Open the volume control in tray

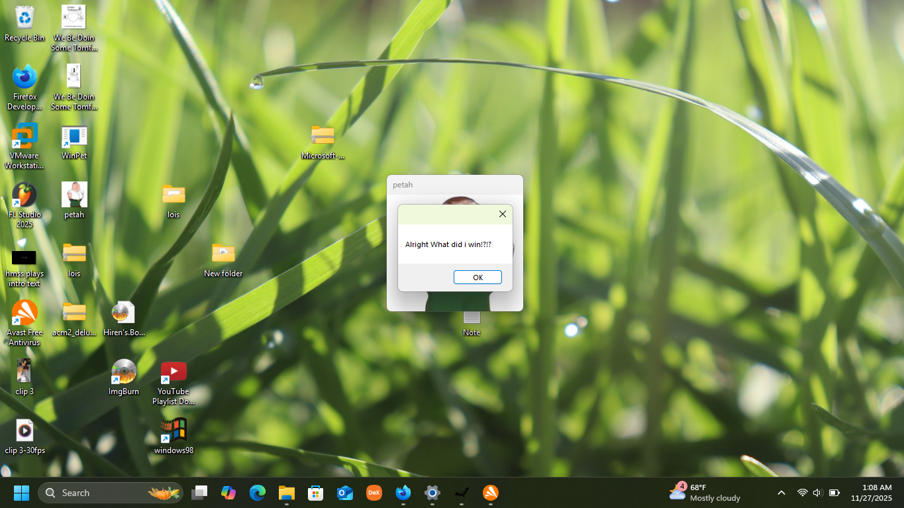coord(817,493)
